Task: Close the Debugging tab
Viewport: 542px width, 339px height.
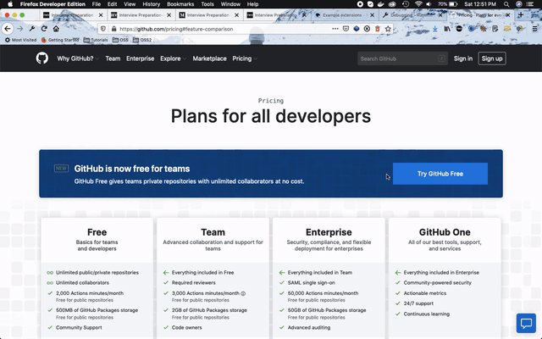Action: [x=440, y=15]
